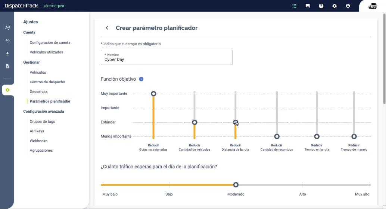Open the document reports sidebar icon

pos(7,66)
